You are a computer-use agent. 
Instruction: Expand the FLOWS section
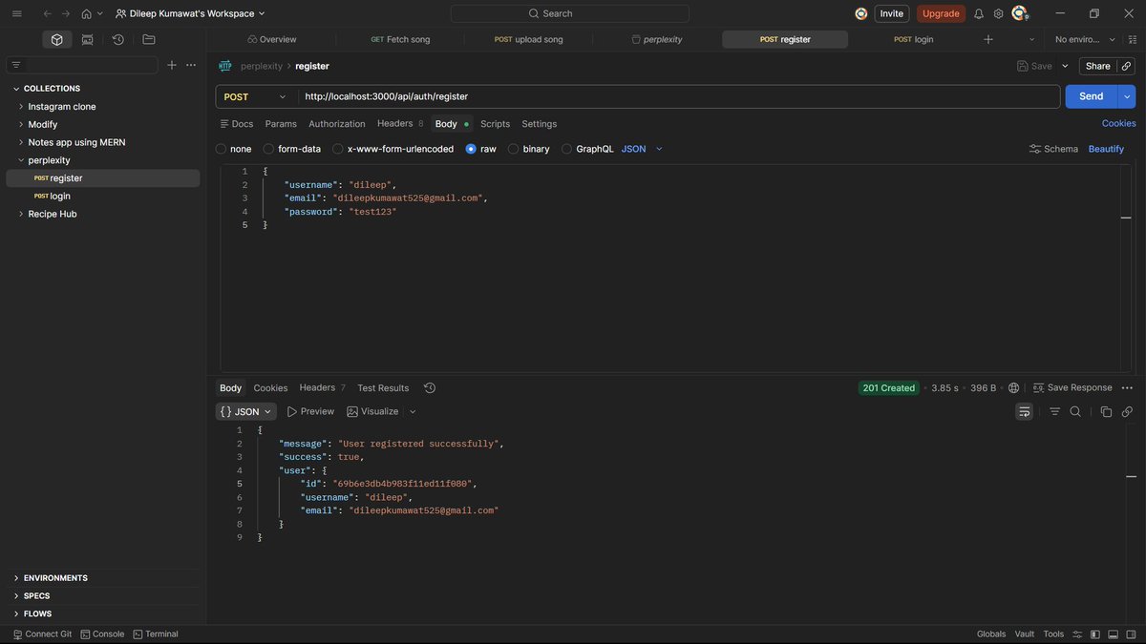click(x=16, y=613)
